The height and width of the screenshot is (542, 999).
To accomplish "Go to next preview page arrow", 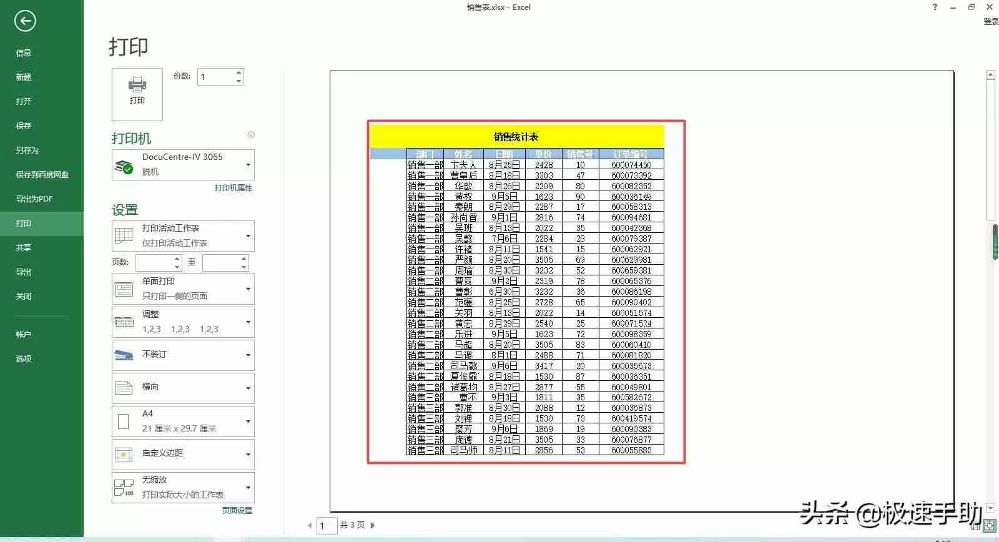I will (x=373, y=525).
